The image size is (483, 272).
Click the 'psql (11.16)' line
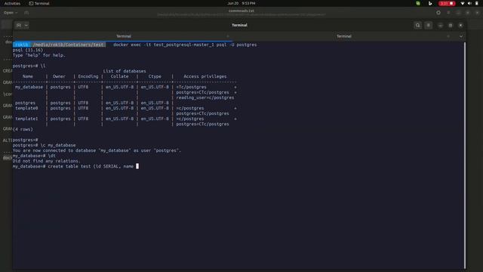28,50
